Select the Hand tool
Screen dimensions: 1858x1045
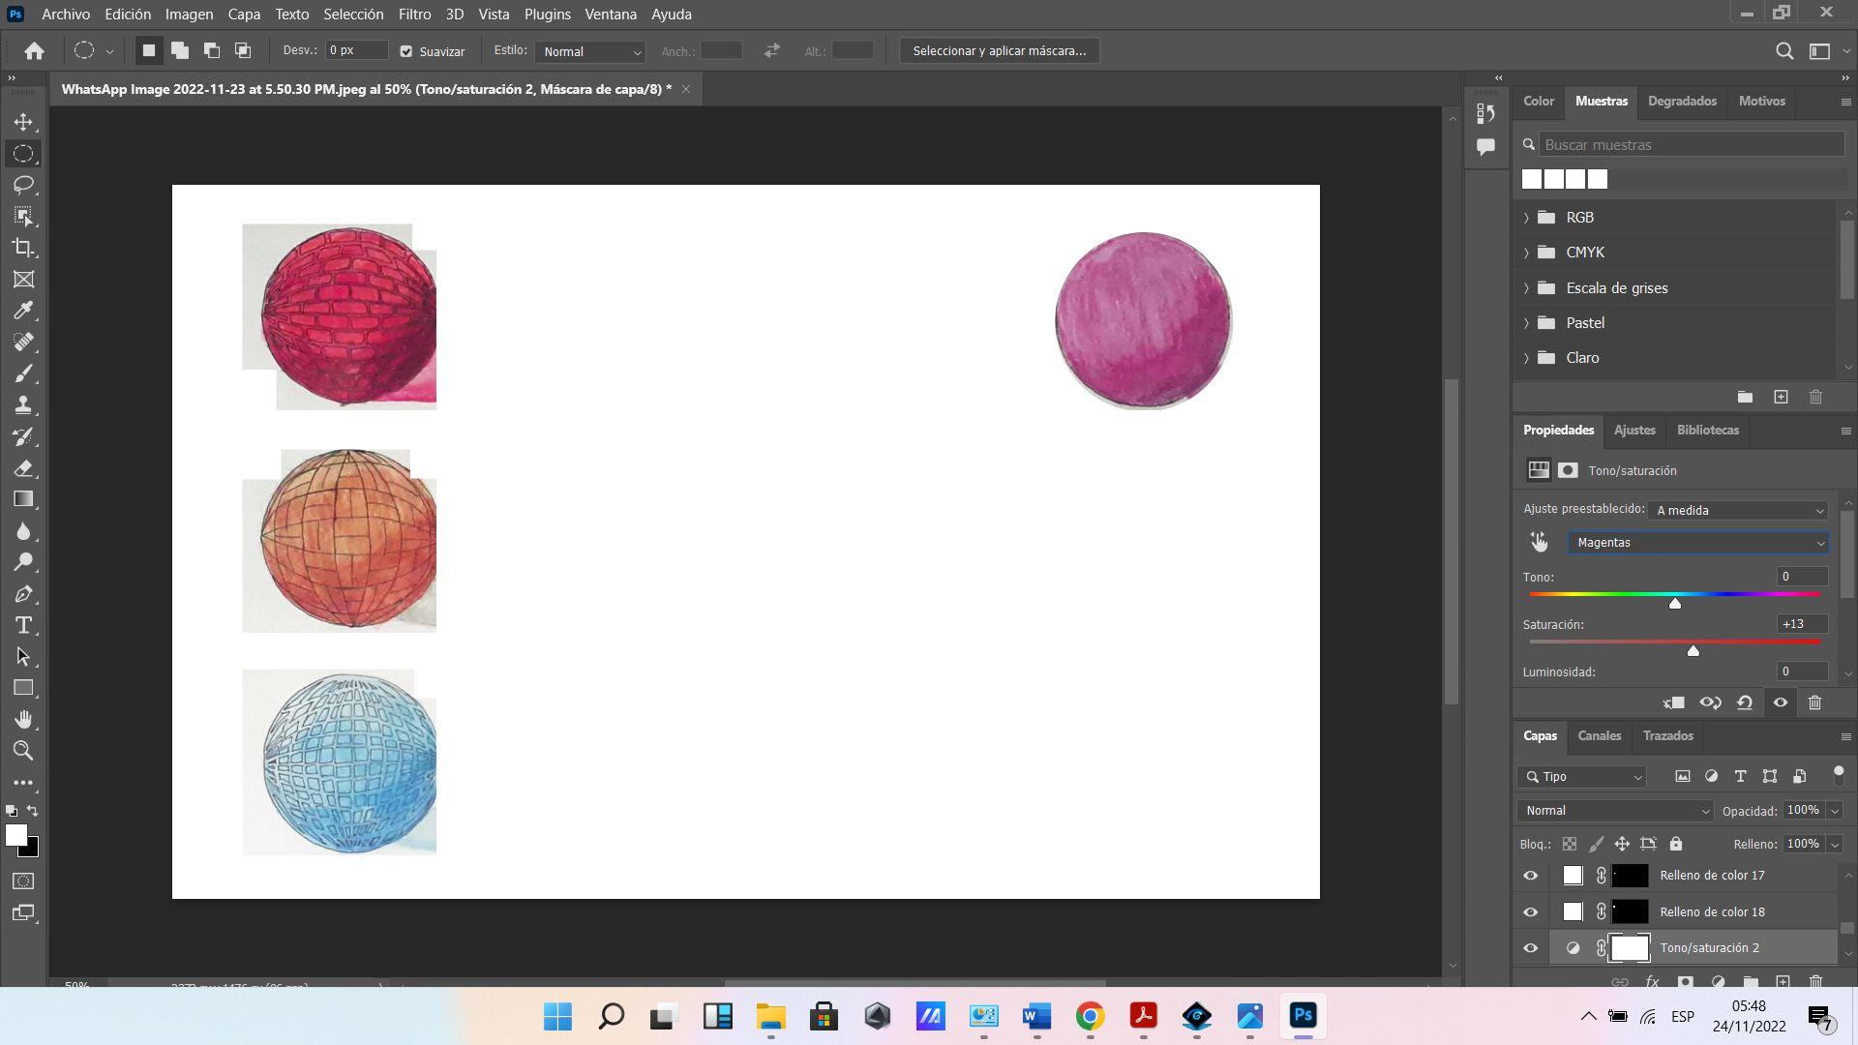(23, 719)
